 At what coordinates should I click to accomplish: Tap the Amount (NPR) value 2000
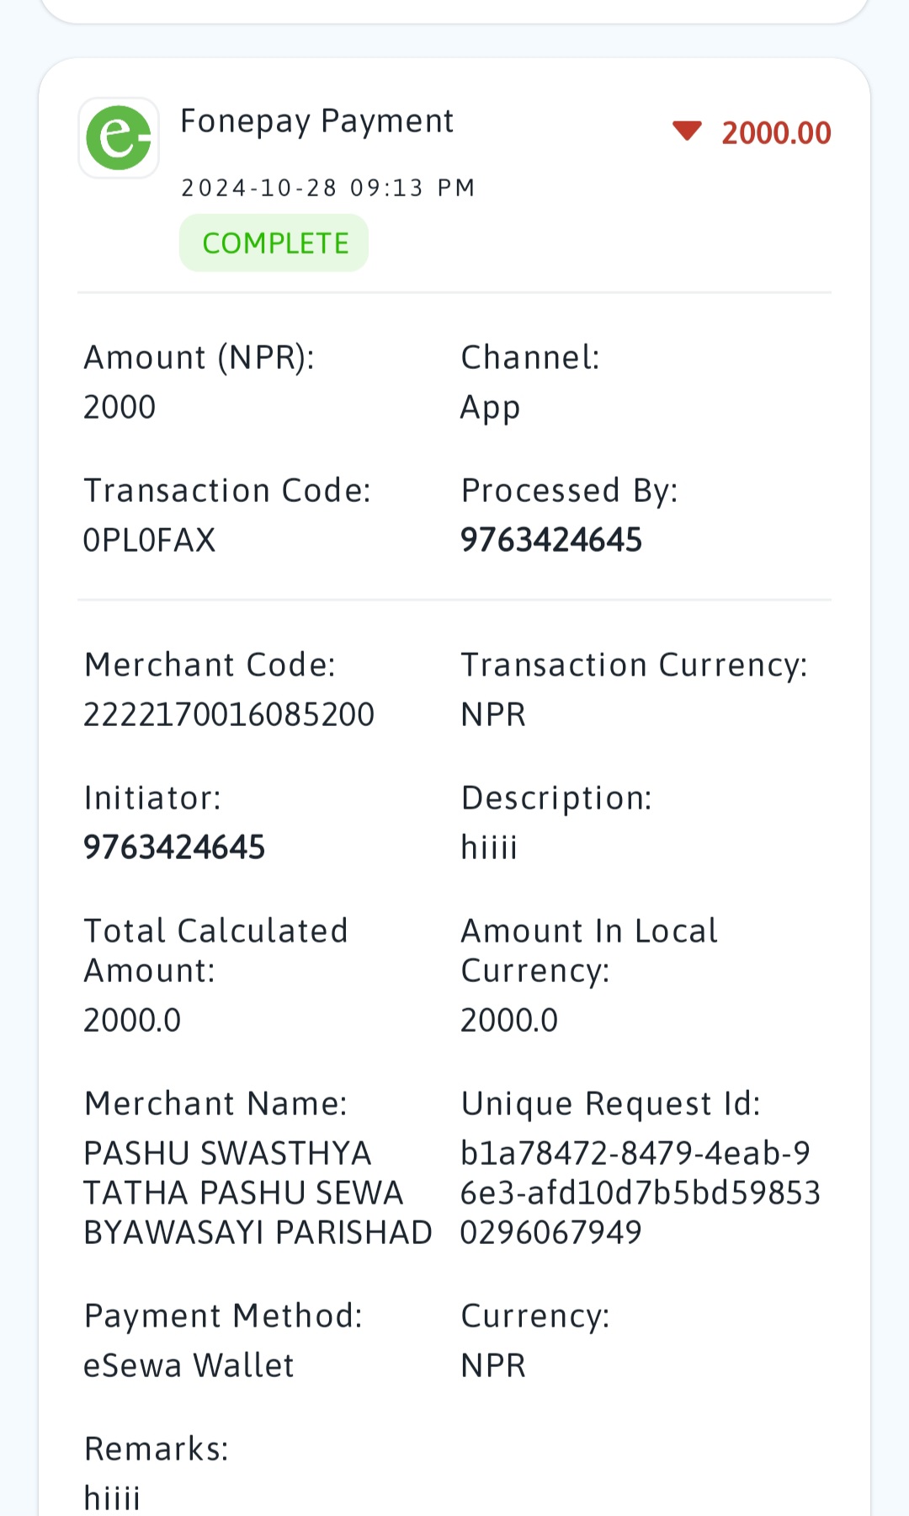pyautogui.click(x=120, y=407)
